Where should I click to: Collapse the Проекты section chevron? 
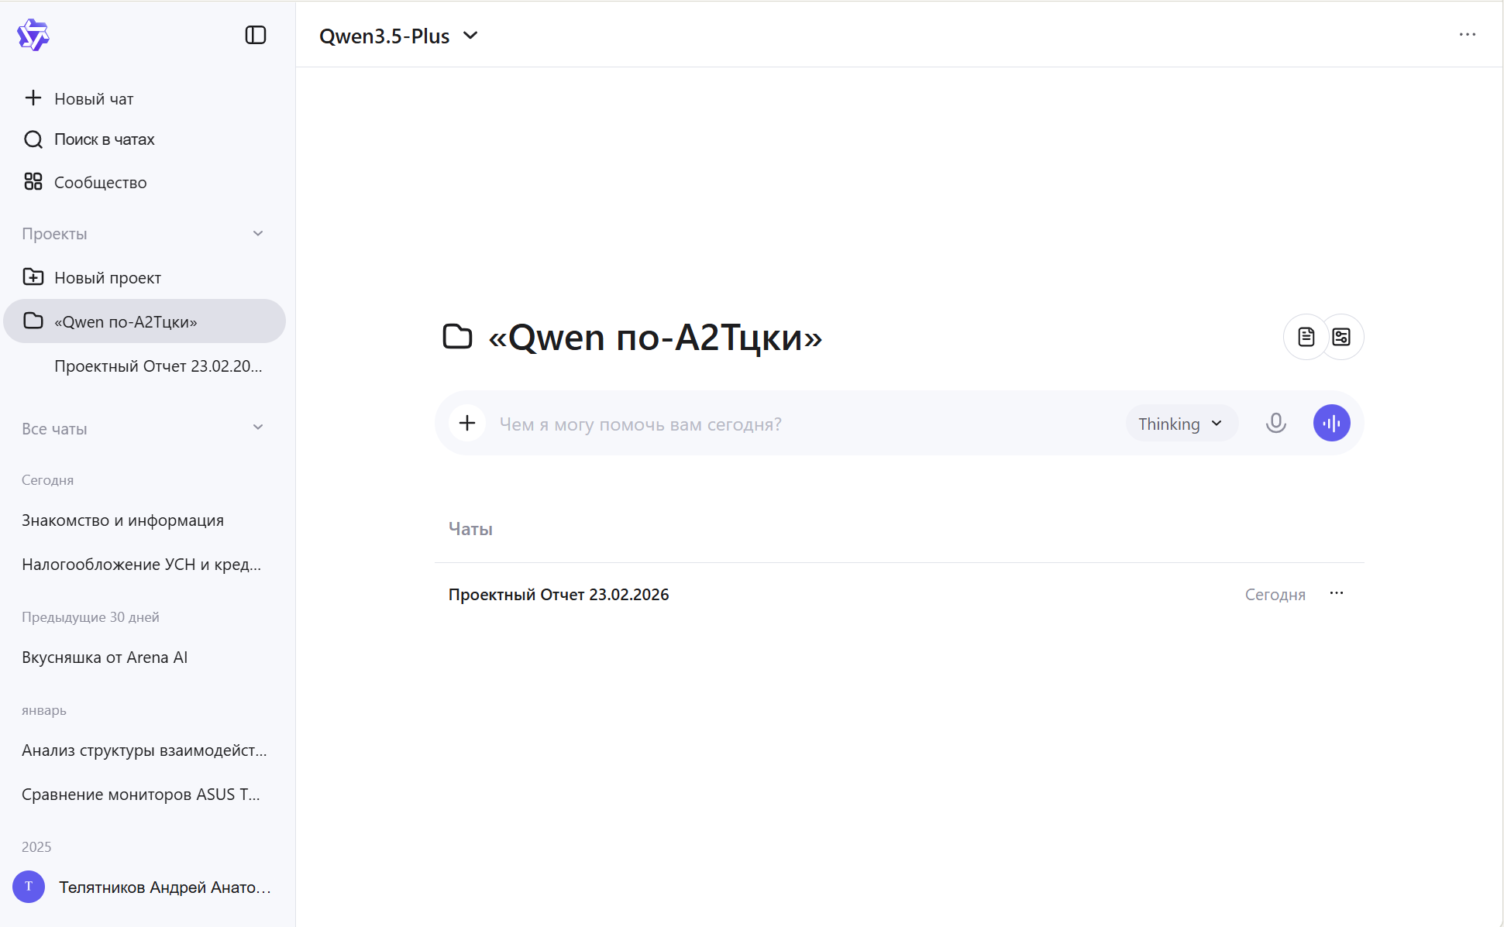pyautogui.click(x=258, y=233)
